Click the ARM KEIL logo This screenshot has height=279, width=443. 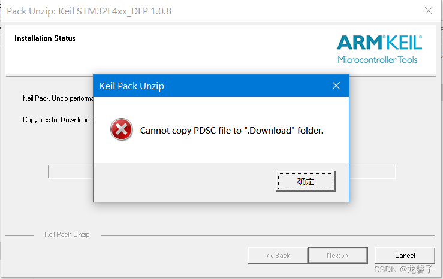379,43
